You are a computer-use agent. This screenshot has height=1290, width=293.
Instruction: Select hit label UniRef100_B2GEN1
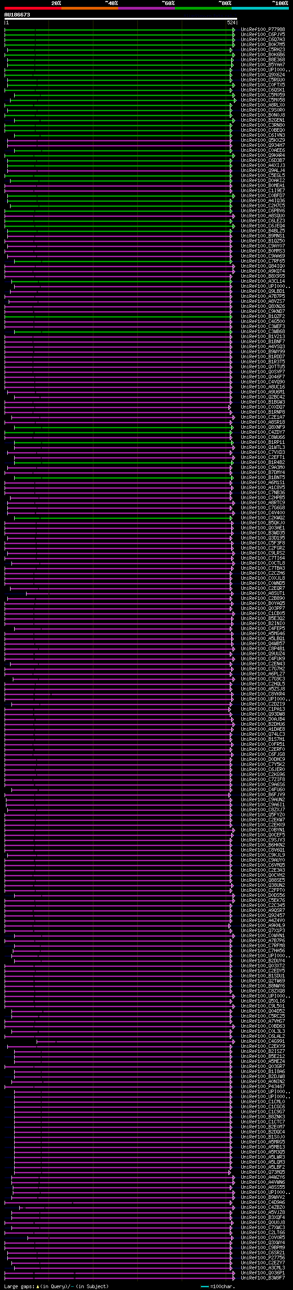262,120
